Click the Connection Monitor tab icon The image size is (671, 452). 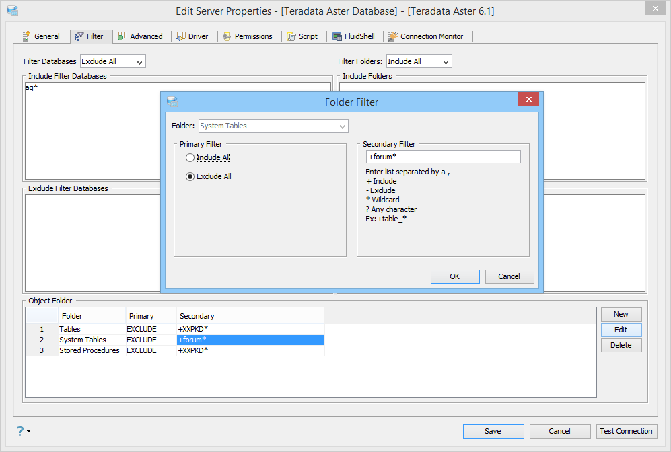click(393, 36)
